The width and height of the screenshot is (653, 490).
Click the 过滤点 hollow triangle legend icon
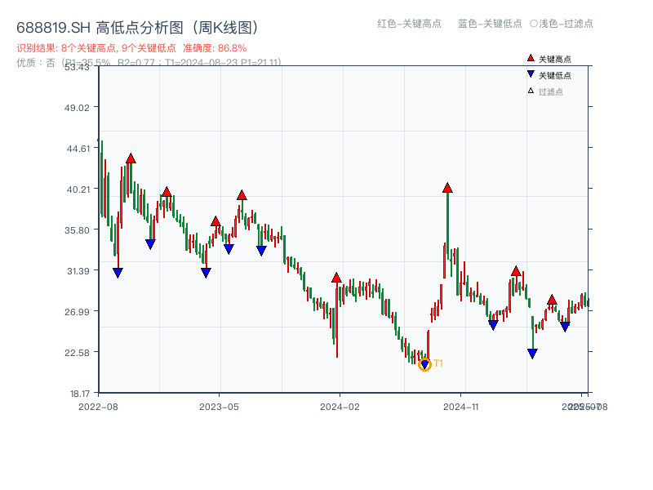529,90
